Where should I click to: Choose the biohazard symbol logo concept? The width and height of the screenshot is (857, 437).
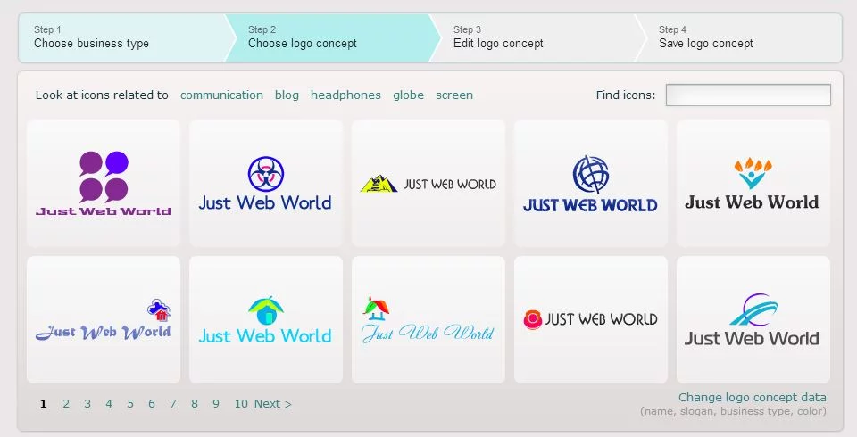point(266,183)
